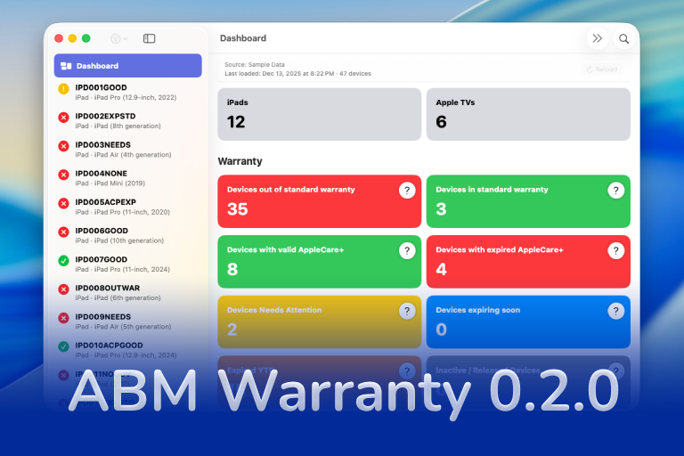Image resolution: width=684 pixels, height=456 pixels.
Task: Click the 'Source: Sample Data' text
Action: tap(255, 65)
